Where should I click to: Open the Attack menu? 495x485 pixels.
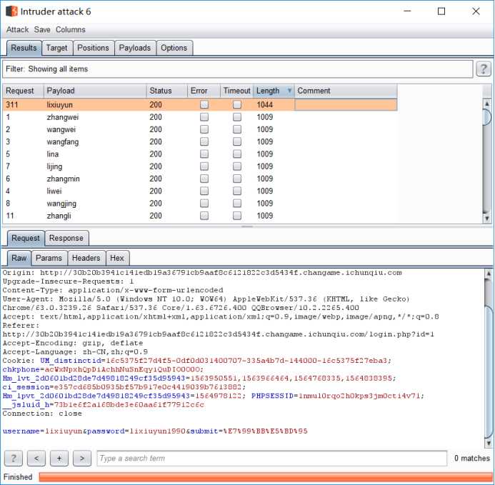coord(17,30)
